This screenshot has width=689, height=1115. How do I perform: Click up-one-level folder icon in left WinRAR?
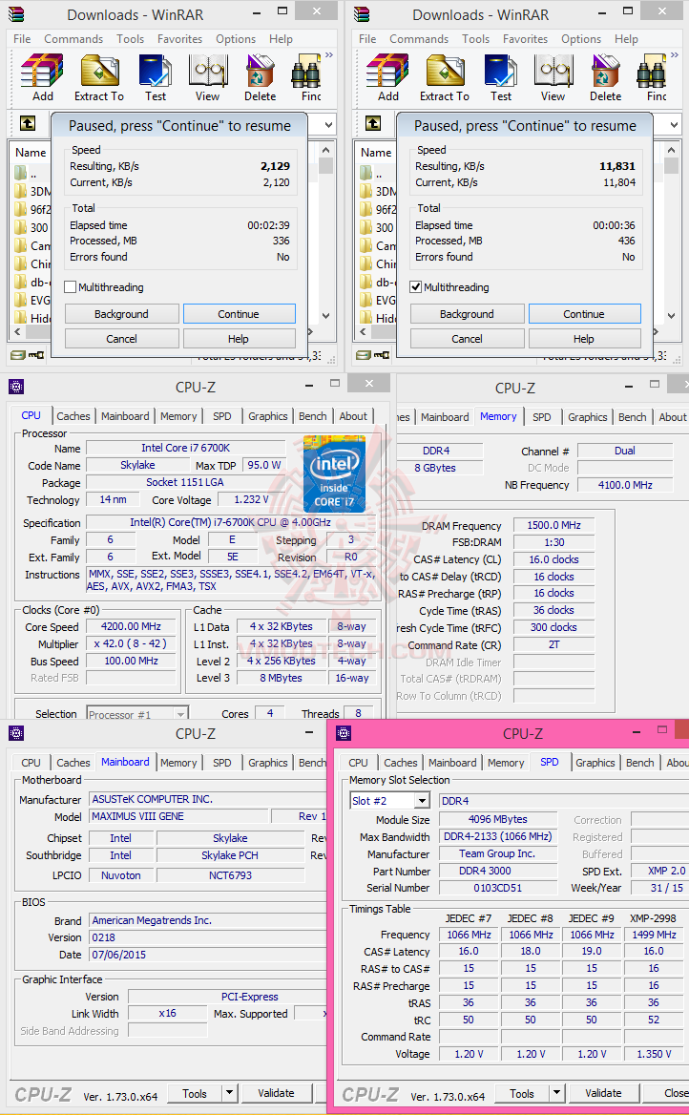(x=28, y=124)
